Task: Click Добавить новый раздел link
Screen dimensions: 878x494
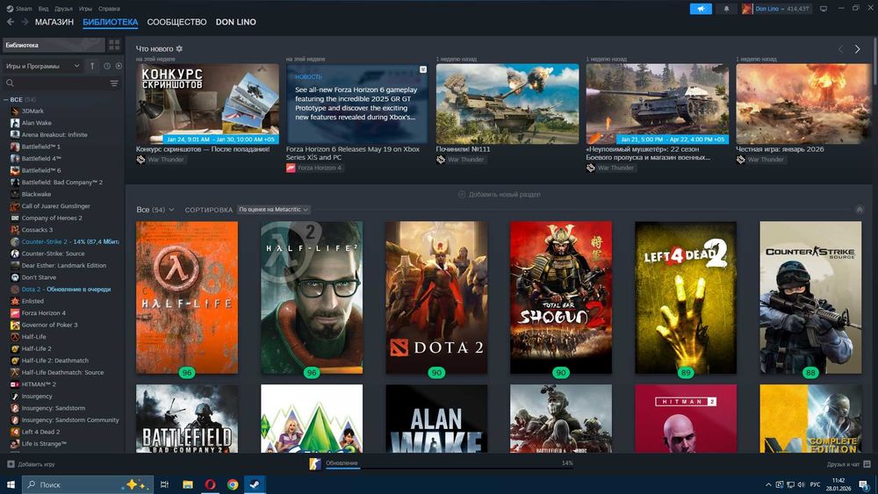Action: [x=500, y=195]
